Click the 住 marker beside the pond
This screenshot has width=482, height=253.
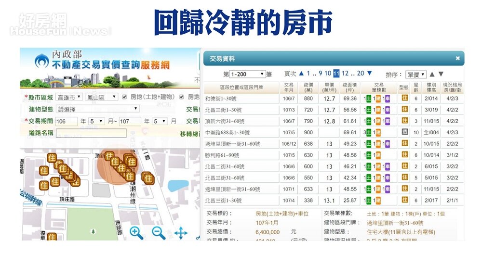point(148,178)
